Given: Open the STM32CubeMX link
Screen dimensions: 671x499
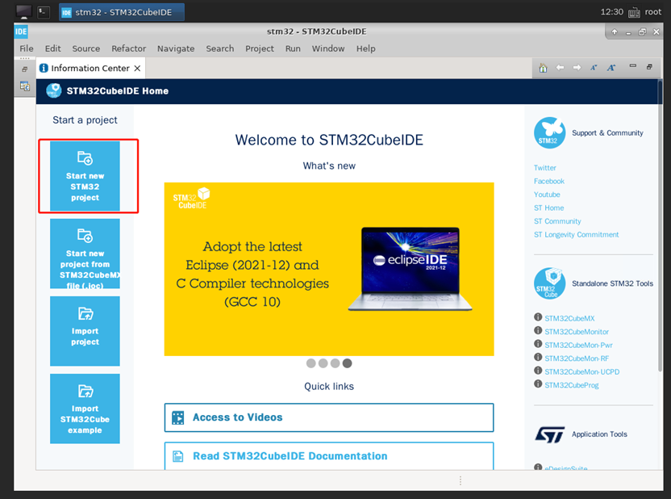Looking at the screenshot, I should tap(569, 318).
